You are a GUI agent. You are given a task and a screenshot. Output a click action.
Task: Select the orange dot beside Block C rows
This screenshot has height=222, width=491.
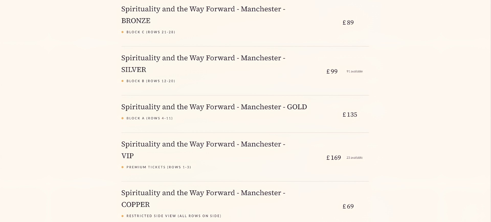(122, 32)
